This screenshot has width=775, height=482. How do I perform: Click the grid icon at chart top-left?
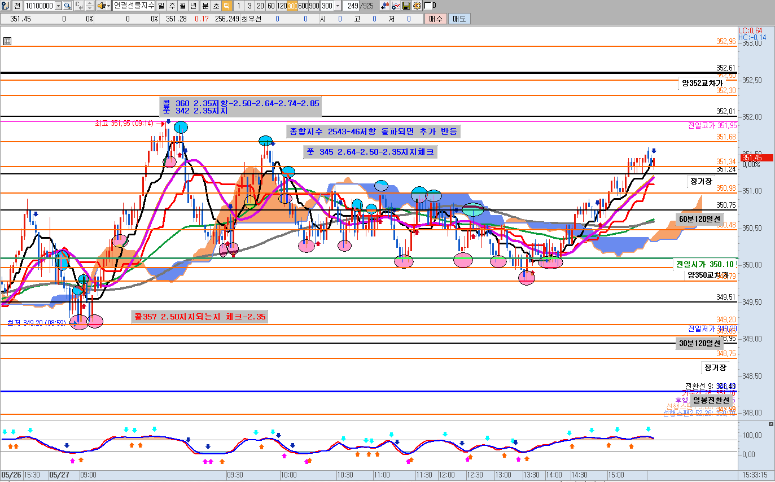7,41
